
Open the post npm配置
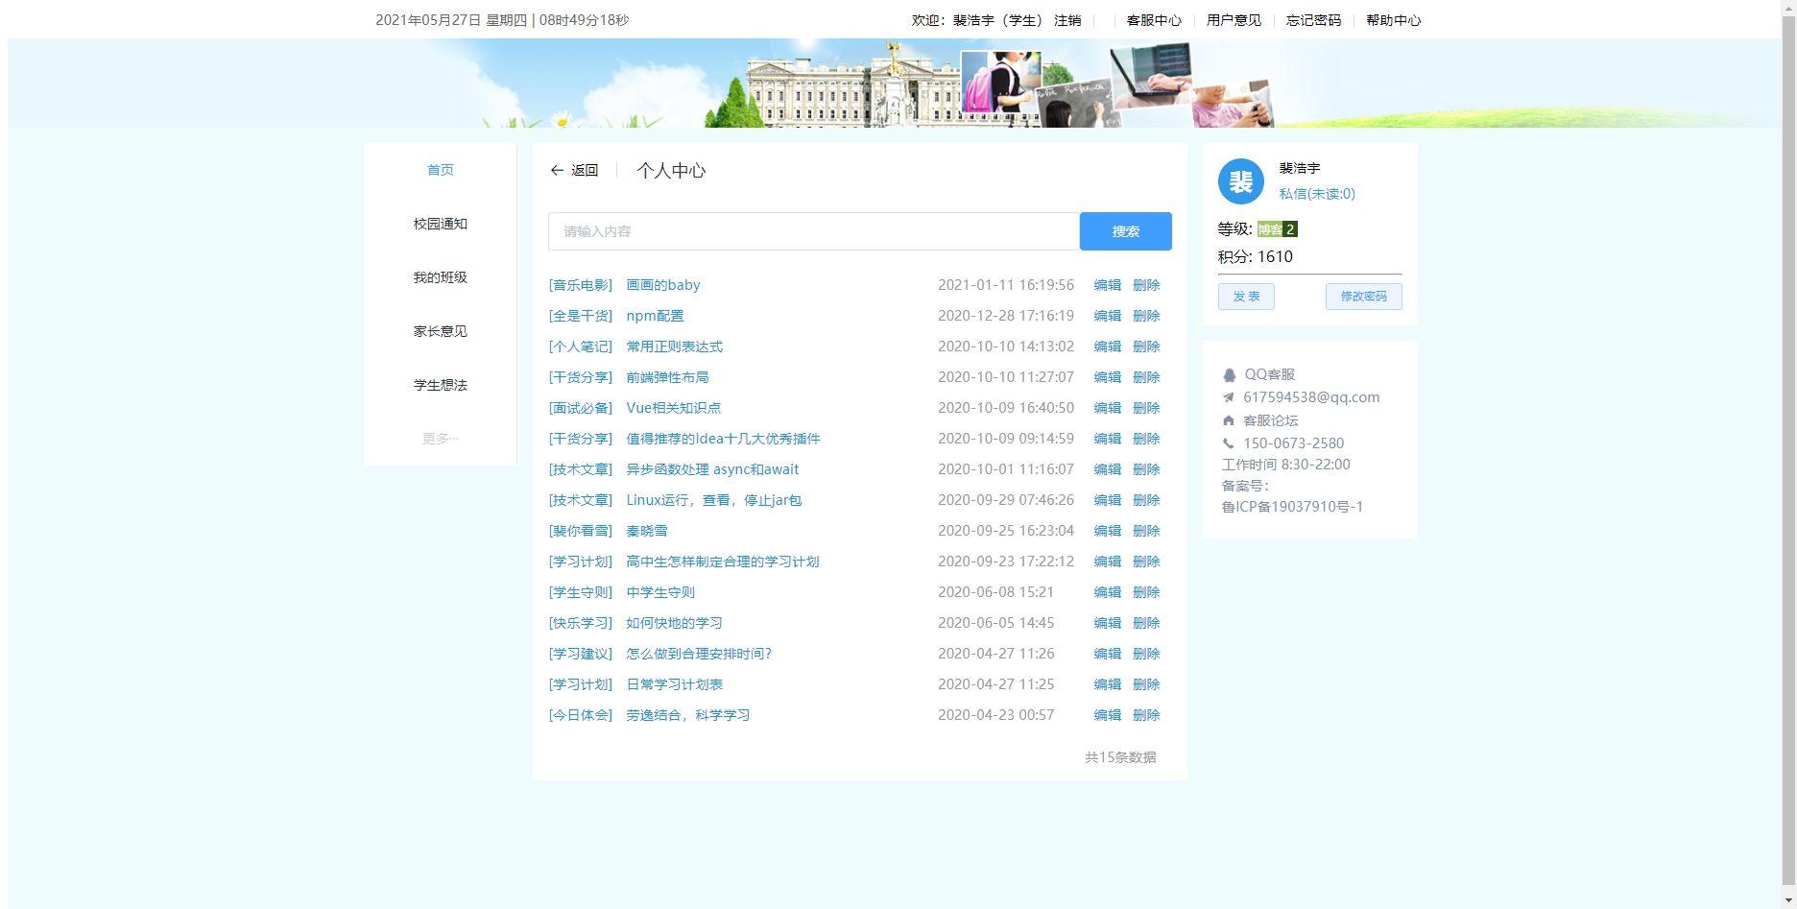[x=656, y=316]
